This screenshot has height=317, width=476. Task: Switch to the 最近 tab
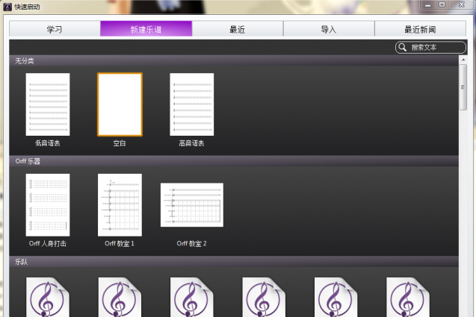coord(238,29)
